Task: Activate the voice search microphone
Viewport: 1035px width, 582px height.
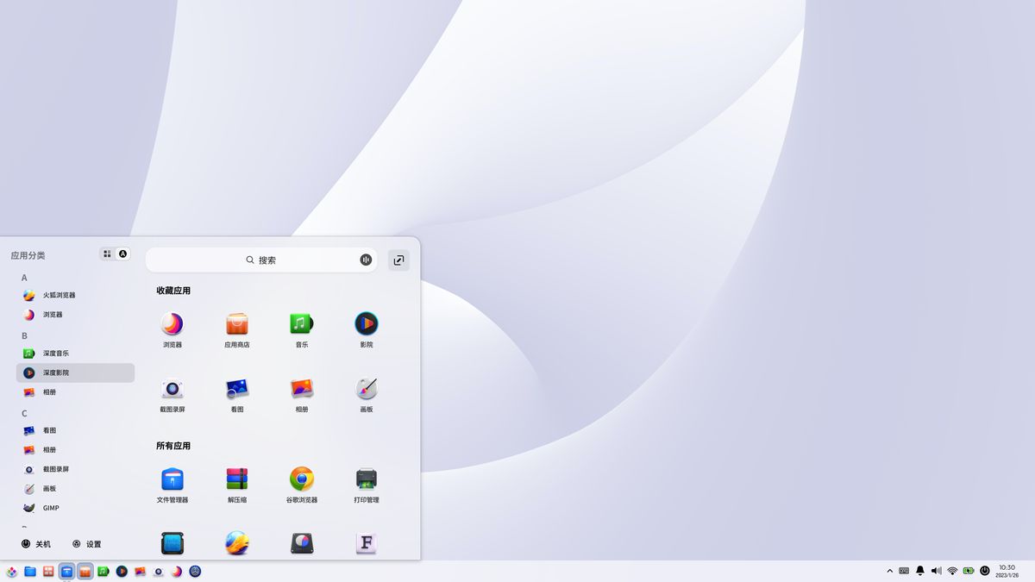Action: tap(366, 260)
